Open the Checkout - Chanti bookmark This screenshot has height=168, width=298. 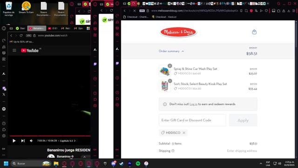tap(135, 17)
